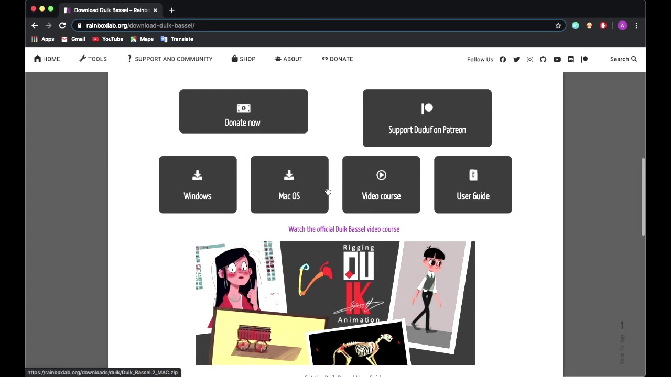Open the DONATE menu item
The image size is (671, 377).
pyautogui.click(x=337, y=59)
